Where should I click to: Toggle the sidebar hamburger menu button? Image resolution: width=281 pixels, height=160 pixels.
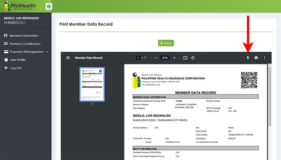click(x=49, y=6)
